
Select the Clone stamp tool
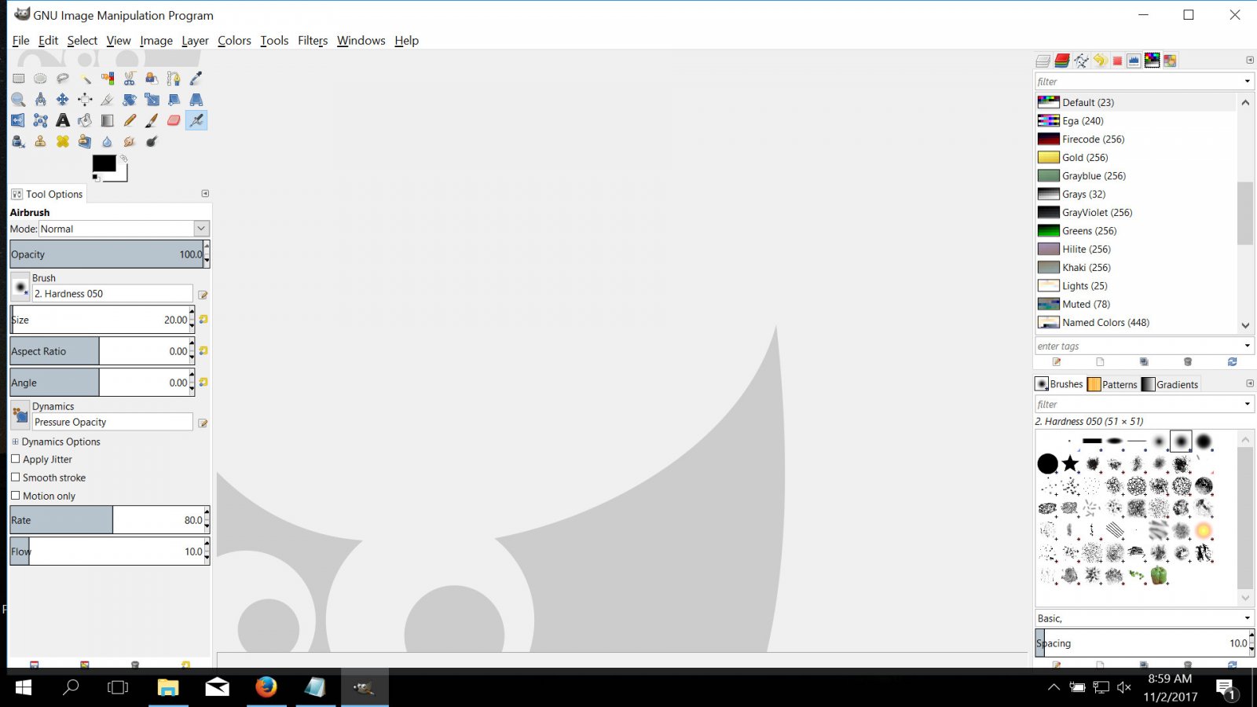40,141
